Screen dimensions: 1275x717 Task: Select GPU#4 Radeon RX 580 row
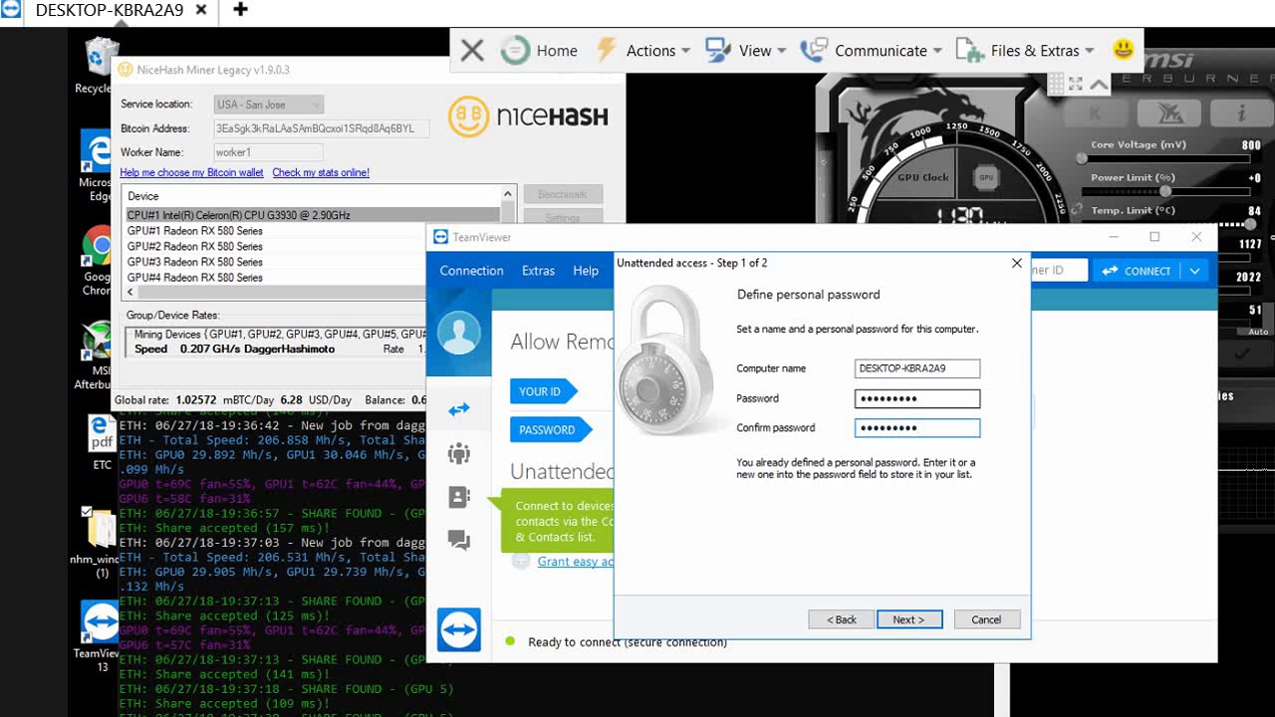tap(312, 278)
